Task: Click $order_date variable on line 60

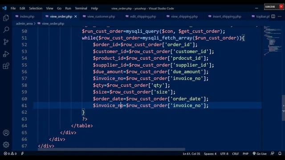Action: pyautogui.click(x=108, y=99)
